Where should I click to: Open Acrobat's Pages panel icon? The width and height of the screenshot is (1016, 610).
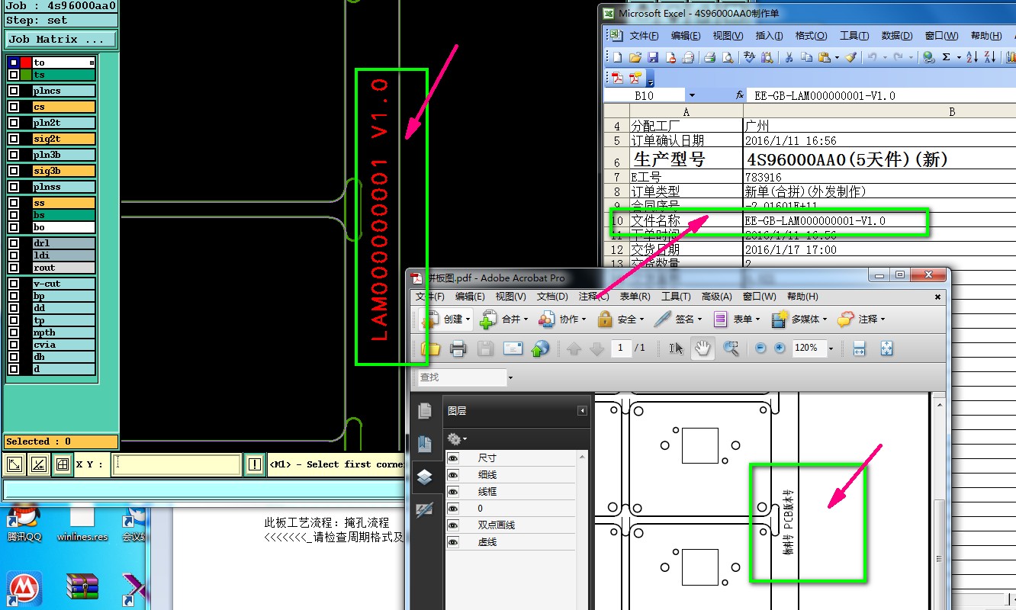pos(425,412)
